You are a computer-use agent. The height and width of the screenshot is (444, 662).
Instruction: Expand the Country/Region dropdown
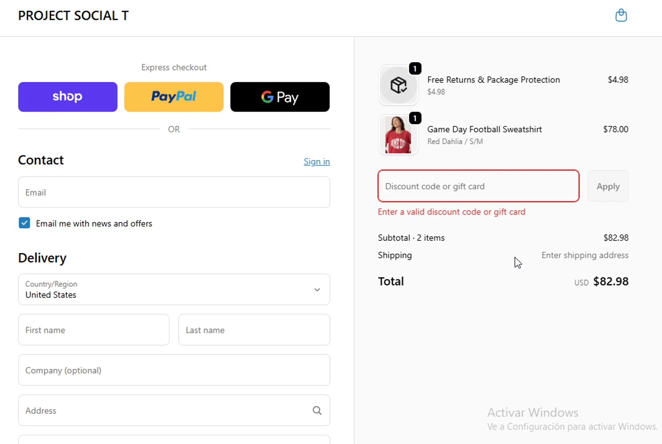[174, 289]
